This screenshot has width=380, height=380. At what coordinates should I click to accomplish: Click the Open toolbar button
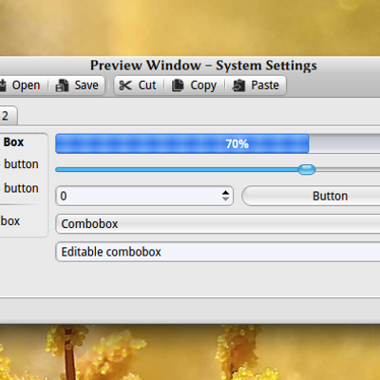tap(21, 85)
